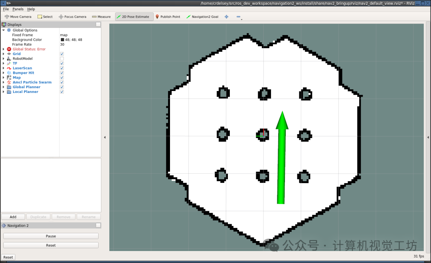Toggle the LaserScan checkbox
This screenshot has height=263, width=431.
62,68
